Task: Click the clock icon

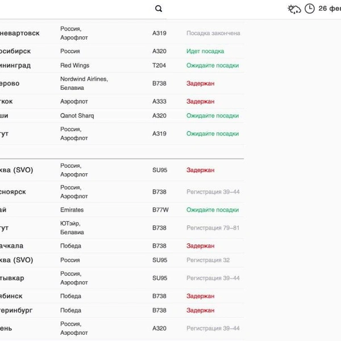Action: (310, 9)
